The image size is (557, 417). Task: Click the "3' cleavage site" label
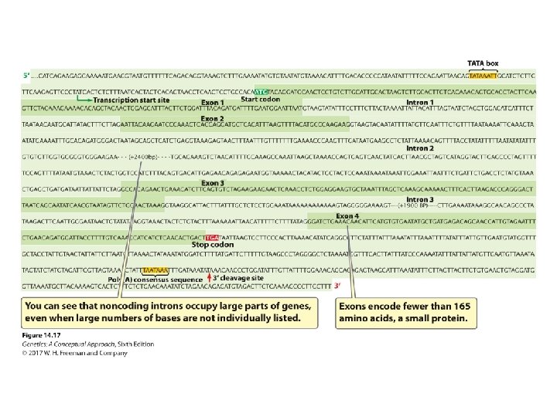click(238, 278)
